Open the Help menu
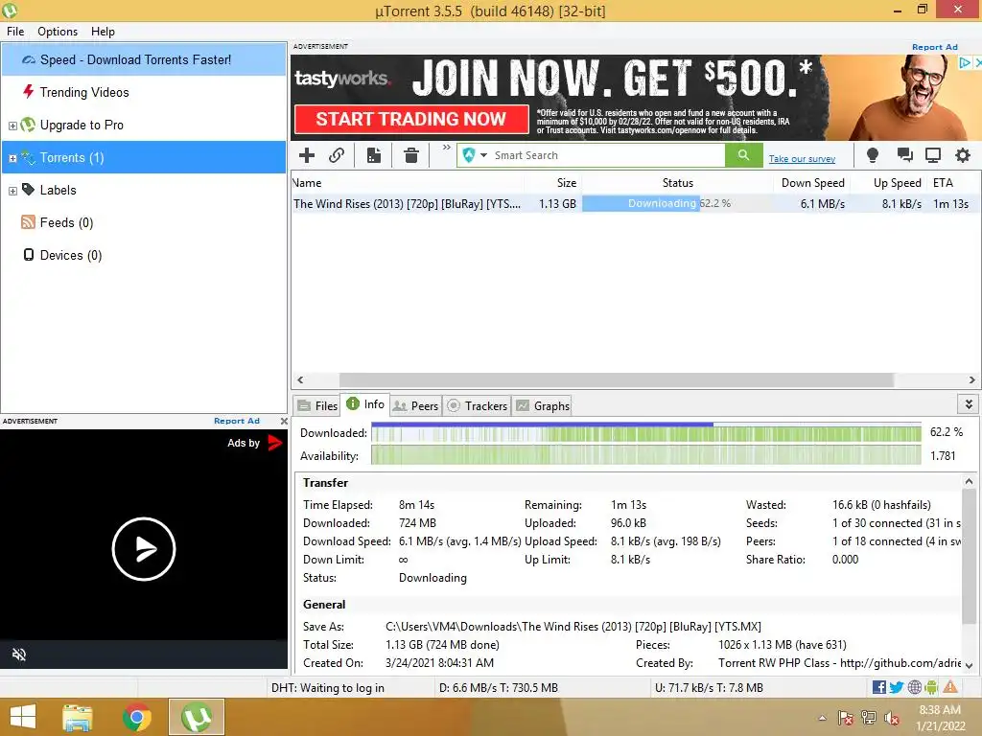The image size is (982, 736). (103, 32)
